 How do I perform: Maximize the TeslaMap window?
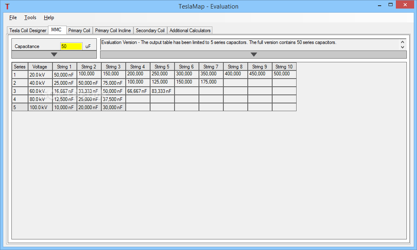pyautogui.click(x=391, y=5)
